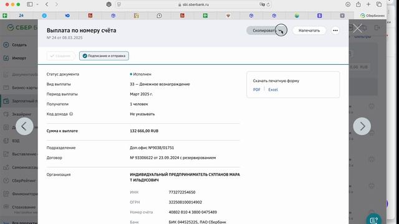Click info icon next to Код дохода
The image size is (399, 224).
point(71,114)
